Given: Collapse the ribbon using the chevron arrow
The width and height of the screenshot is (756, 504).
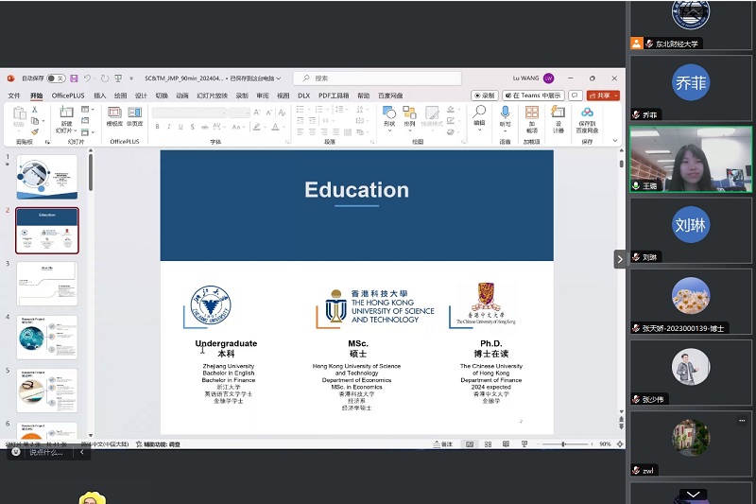Looking at the screenshot, I should (616, 142).
